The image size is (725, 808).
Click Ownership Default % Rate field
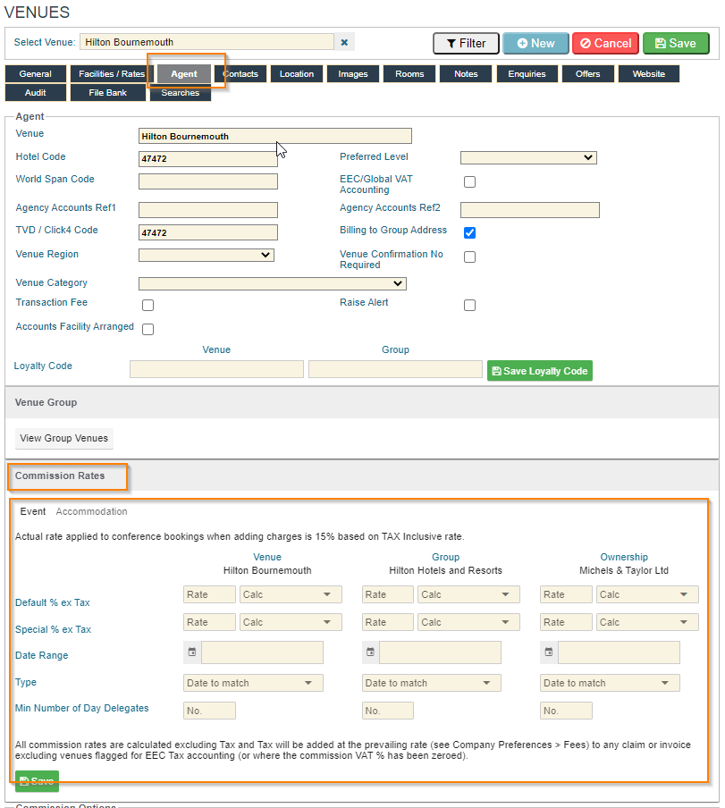pyautogui.click(x=566, y=594)
